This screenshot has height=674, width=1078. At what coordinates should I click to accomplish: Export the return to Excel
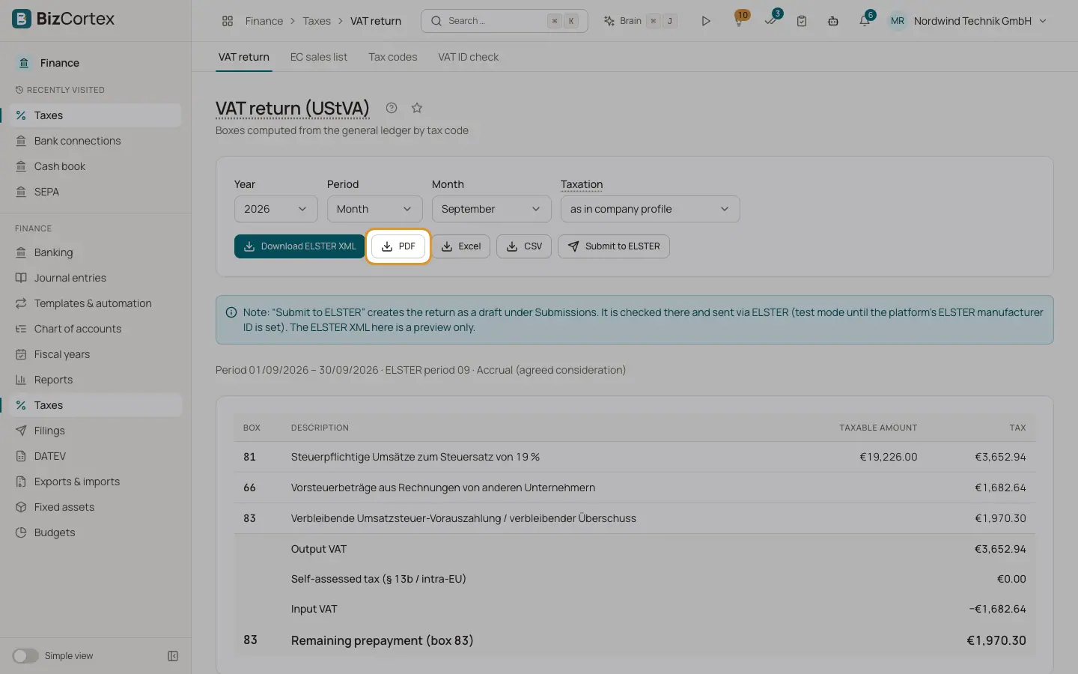click(461, 246)
